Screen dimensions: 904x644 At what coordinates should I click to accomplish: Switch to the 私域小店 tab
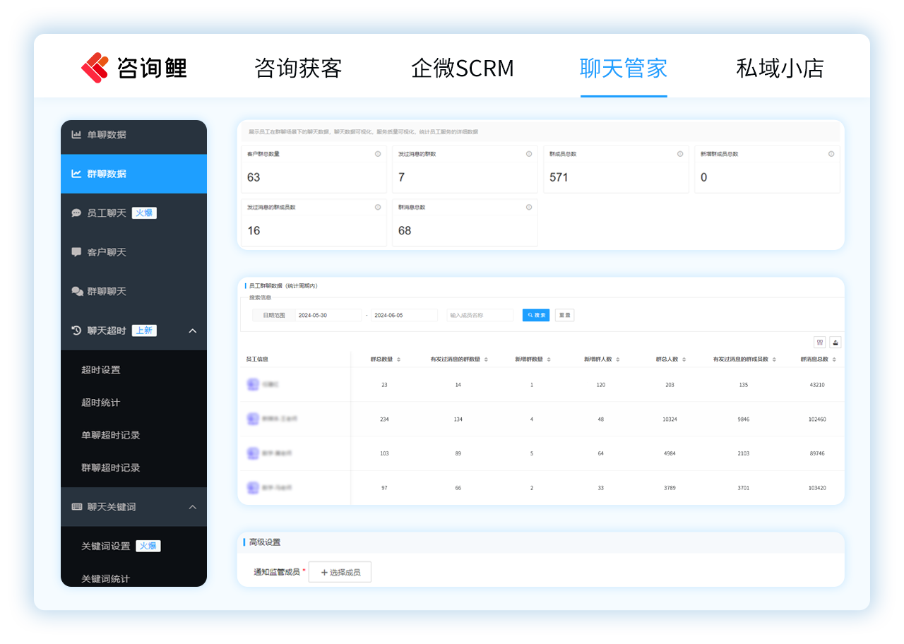(779, 68)
